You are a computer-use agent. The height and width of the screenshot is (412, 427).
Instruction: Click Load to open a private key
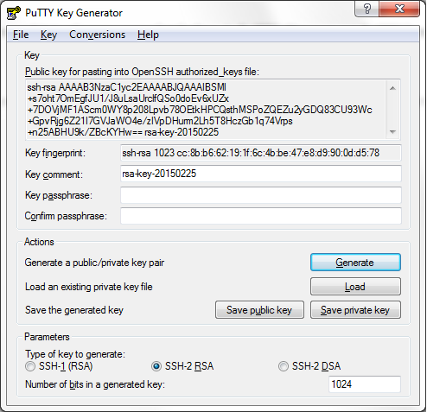point(355,287)
